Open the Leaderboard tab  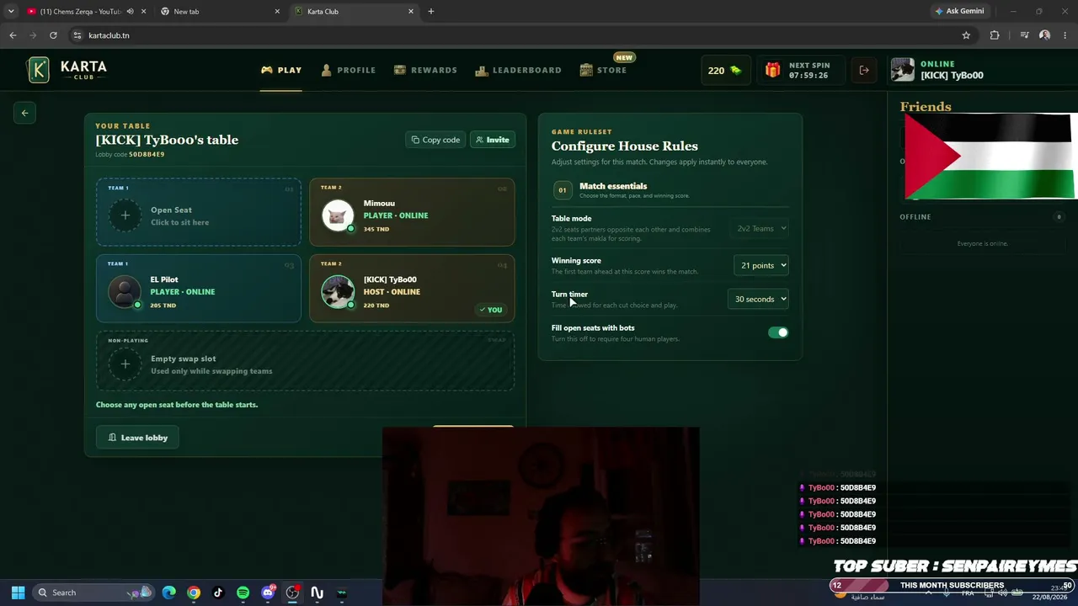[x=518, y=70]
